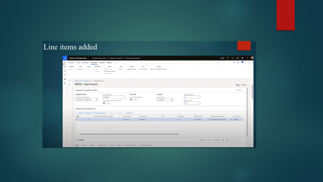Open the feedback smiley icon
This screenshot has width=323, height=182.
coord(237,58)
